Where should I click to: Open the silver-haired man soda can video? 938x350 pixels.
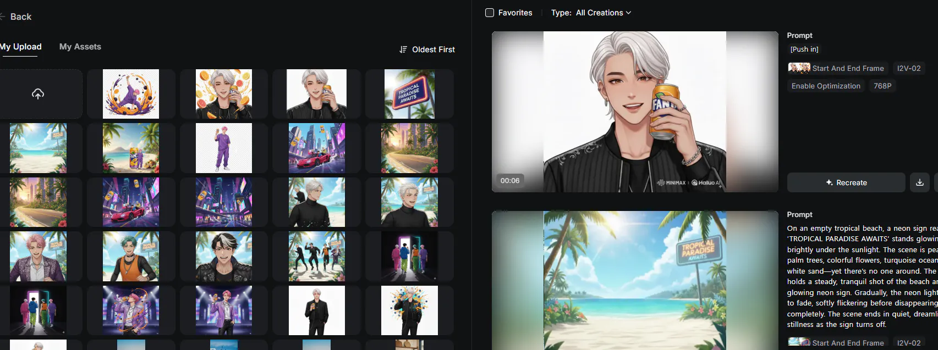[x=635, y=112]
